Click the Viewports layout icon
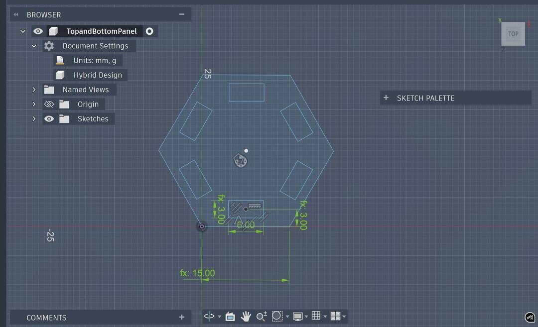This screenshot has height=327, width=538. point(335,316)
